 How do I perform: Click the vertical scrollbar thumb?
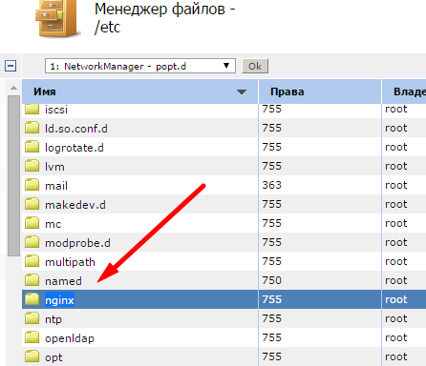[13, 175]
